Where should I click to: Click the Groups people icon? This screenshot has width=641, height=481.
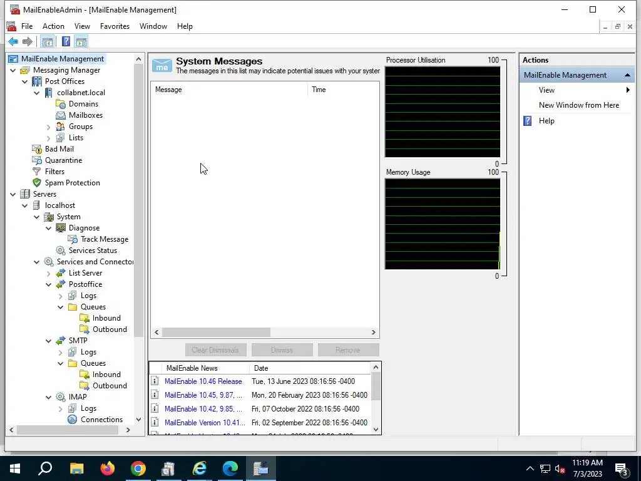click(x=61, y=127)
